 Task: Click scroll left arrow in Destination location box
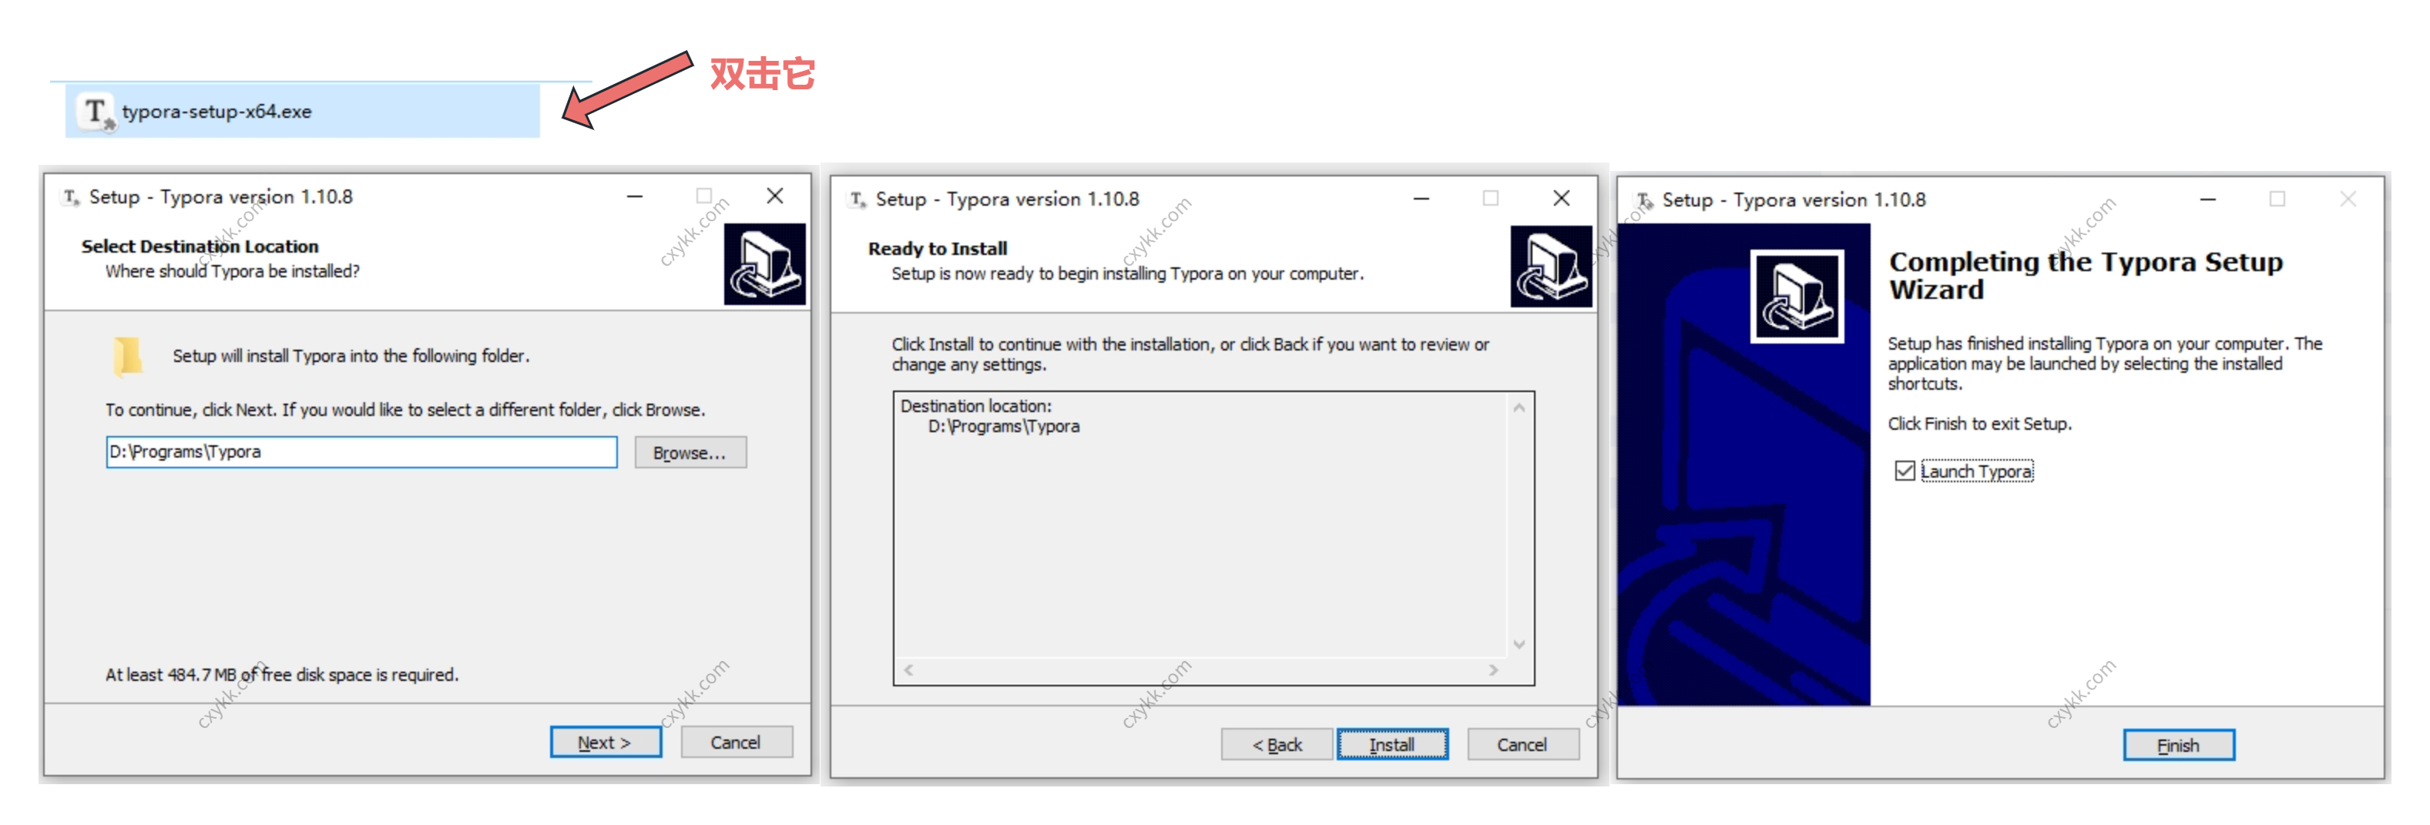[908, 670]
